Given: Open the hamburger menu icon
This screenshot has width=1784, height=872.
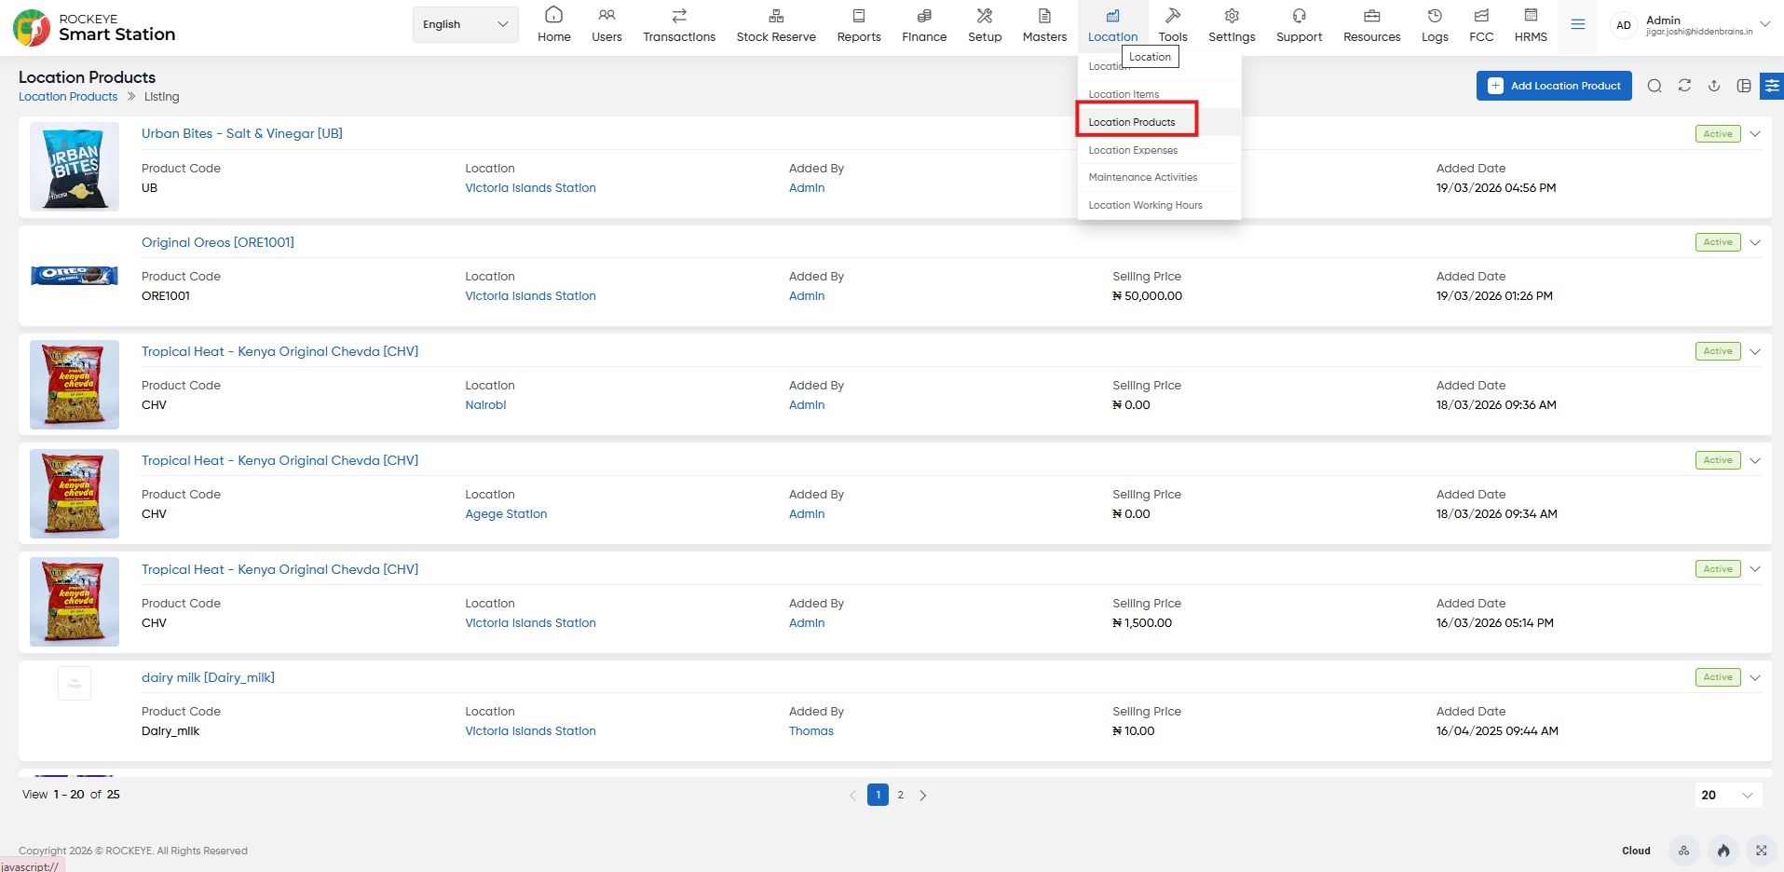Looking at the screenshot, I should (x=1578, y=24).
